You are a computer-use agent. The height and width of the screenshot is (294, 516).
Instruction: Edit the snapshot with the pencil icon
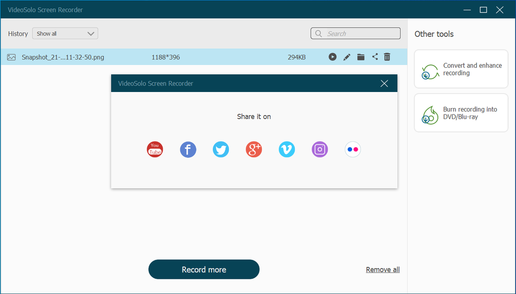pos(347,57)
